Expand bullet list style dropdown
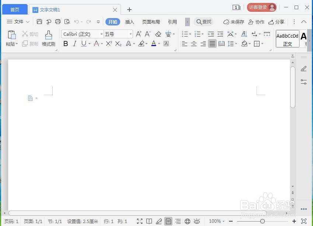 [190, 34]
